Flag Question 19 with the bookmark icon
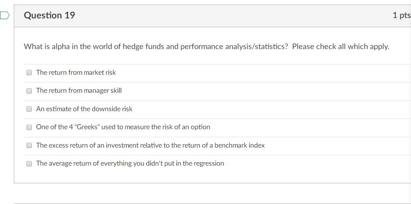The width and height of the screenshot is (411, 204). click(4, 15)
